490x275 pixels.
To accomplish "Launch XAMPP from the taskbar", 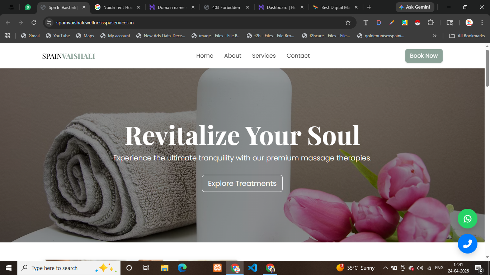I will point(217,268).
